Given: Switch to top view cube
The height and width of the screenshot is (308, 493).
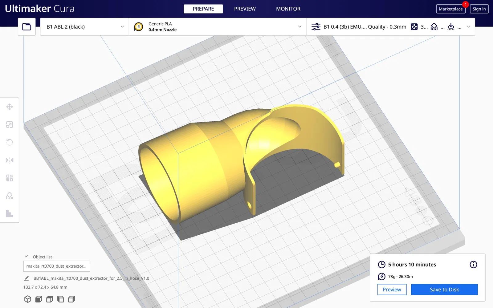Looking at the screenshot, I should pyautogui.click(x=50, y=299).
